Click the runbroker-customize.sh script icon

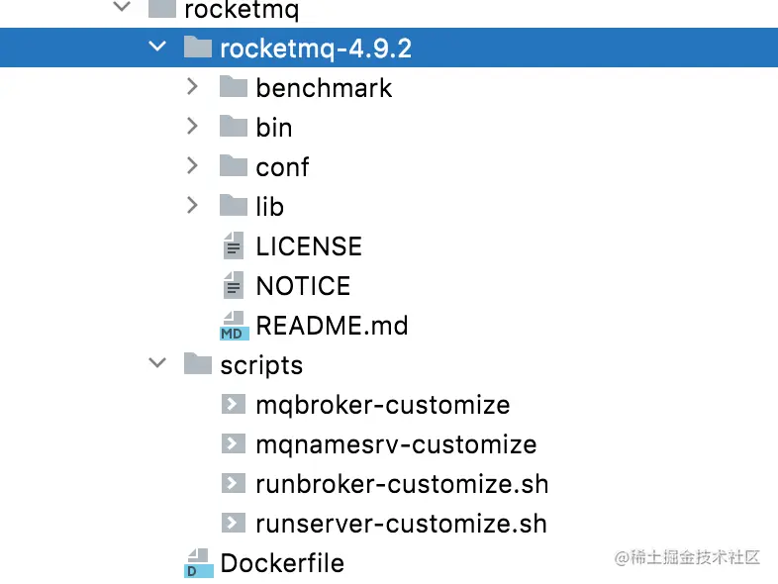234,483
